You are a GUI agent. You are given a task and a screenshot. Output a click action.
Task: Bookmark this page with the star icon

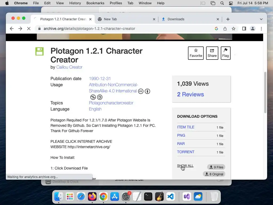[234, 29]
